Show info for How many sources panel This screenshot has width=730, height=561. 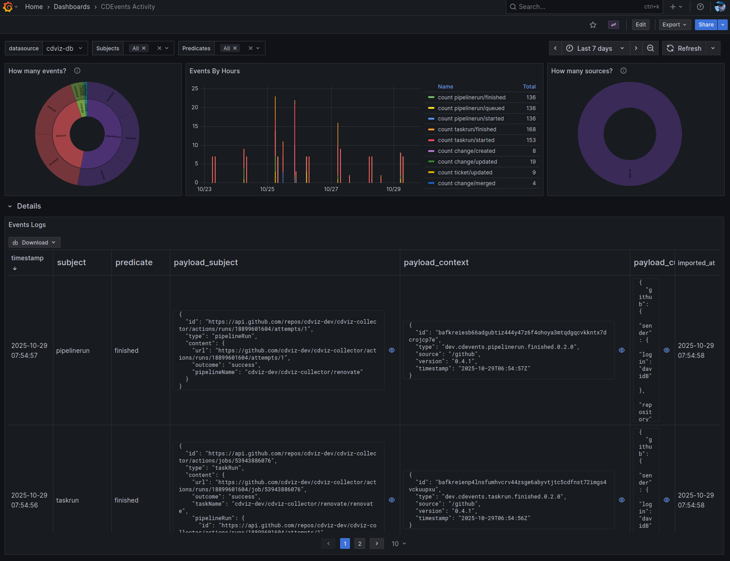pyautogui.click(x=624, y=71)
